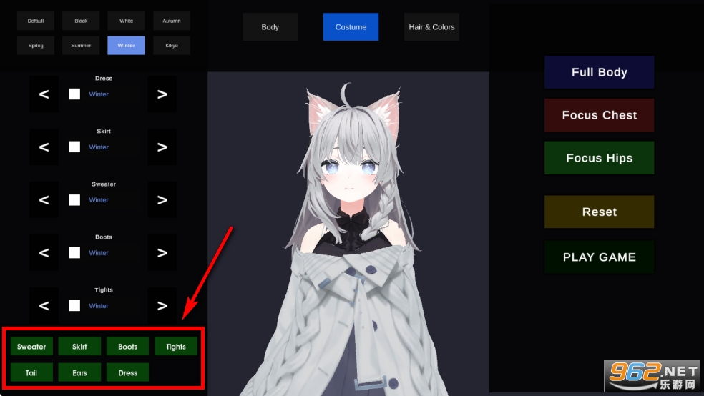Click the white square next to Dress
Image resolution: width=704 pixels, height=396 pixels.
(74, 94)
